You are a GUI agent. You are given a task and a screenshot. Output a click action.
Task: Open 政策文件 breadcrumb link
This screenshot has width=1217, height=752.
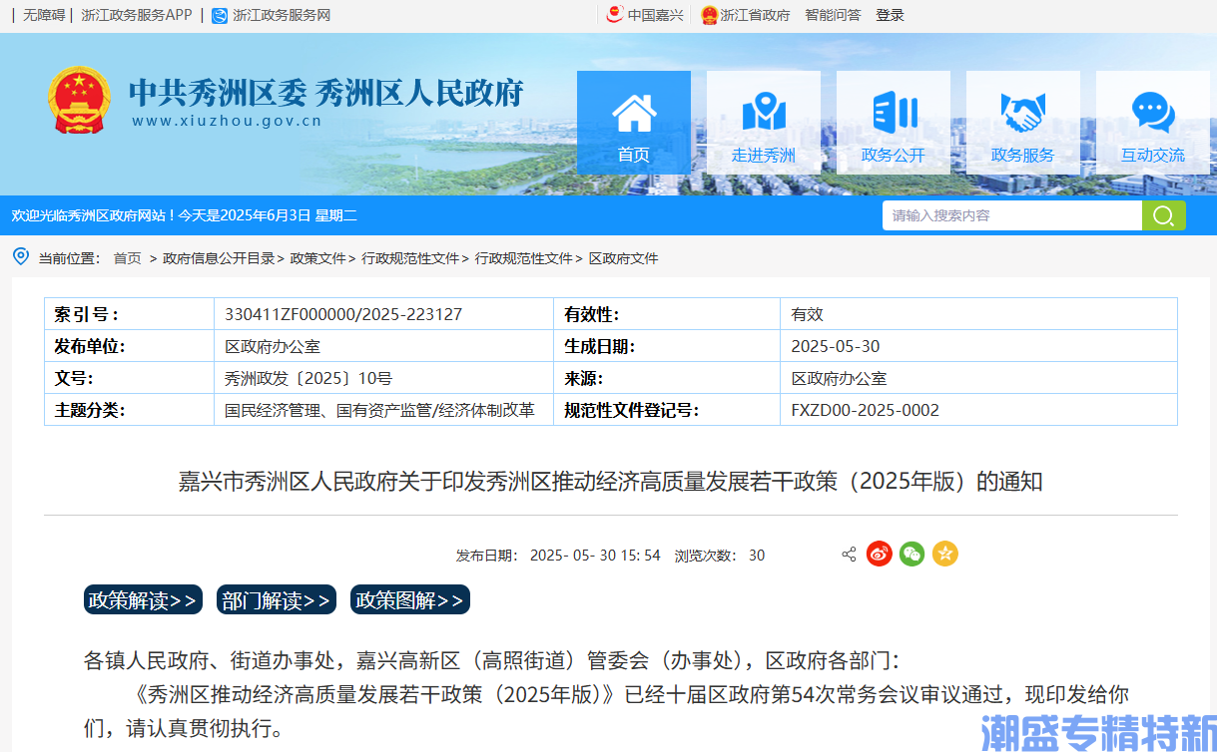pyautogui.click(x=318, y=258)
